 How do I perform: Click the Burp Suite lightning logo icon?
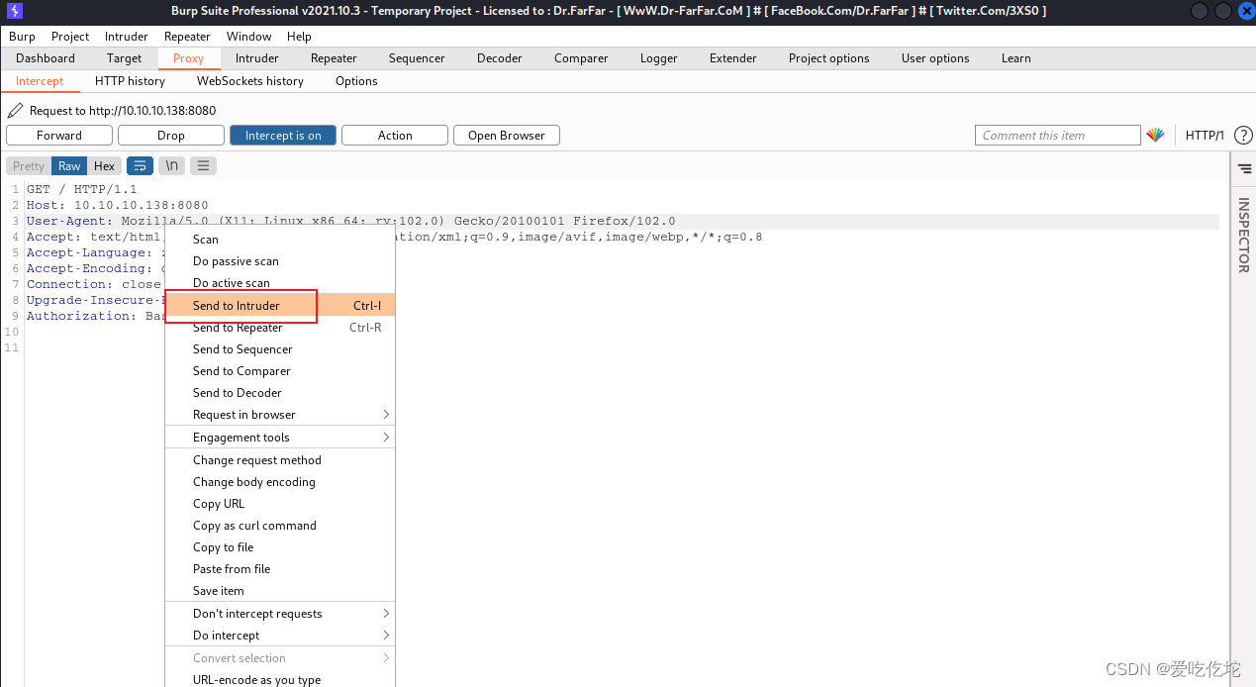pos(14,11)
